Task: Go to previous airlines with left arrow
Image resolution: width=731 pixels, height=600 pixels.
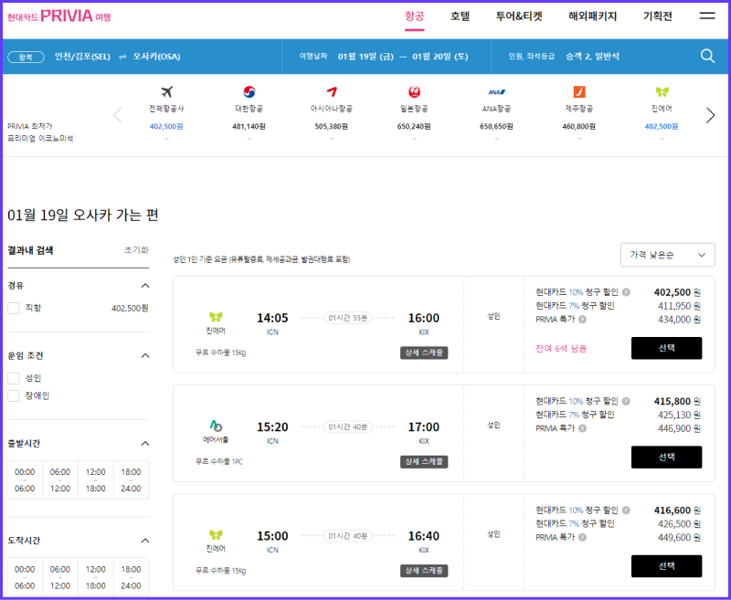Action: [x=118, y=115]
